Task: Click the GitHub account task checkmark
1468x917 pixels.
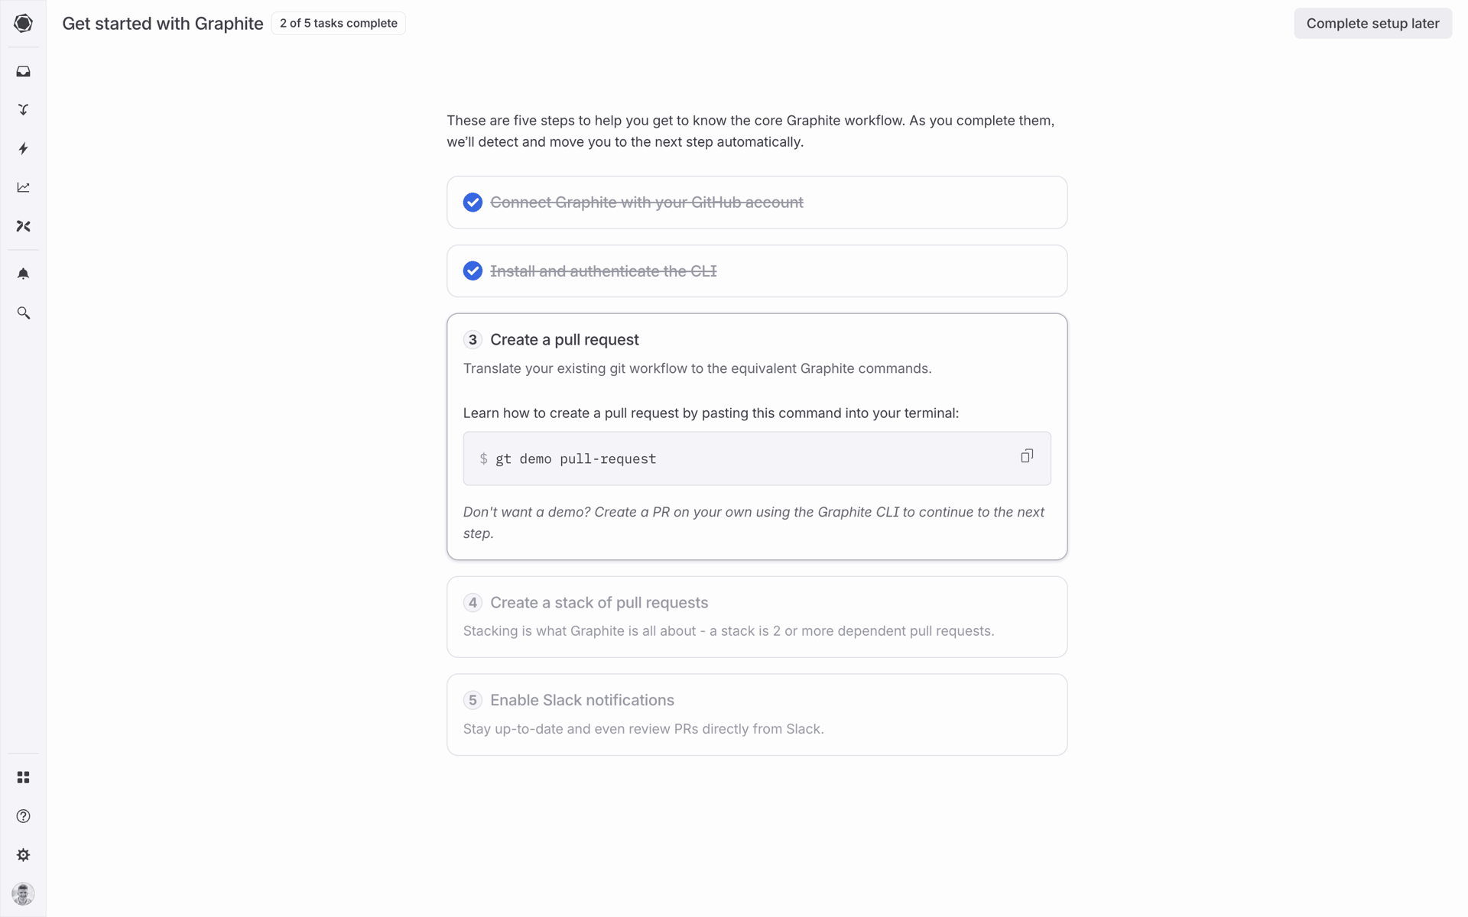Action: (473, 203)
